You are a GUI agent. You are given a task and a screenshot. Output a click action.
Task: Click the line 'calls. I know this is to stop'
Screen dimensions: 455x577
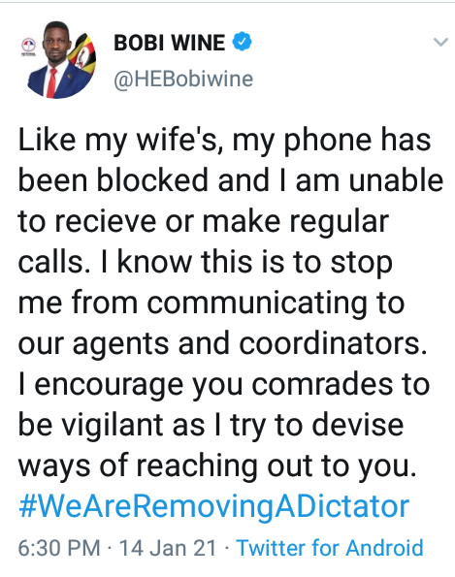tap(206, 264)
